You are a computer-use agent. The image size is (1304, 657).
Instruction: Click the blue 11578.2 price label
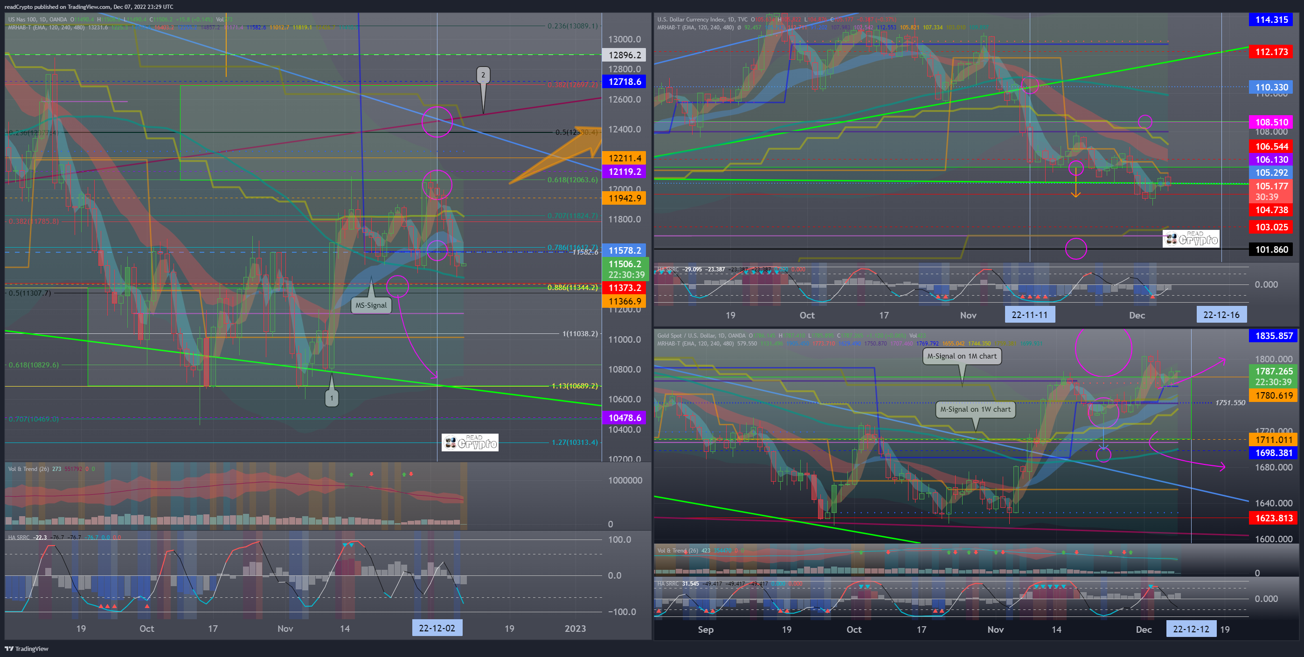624,250
